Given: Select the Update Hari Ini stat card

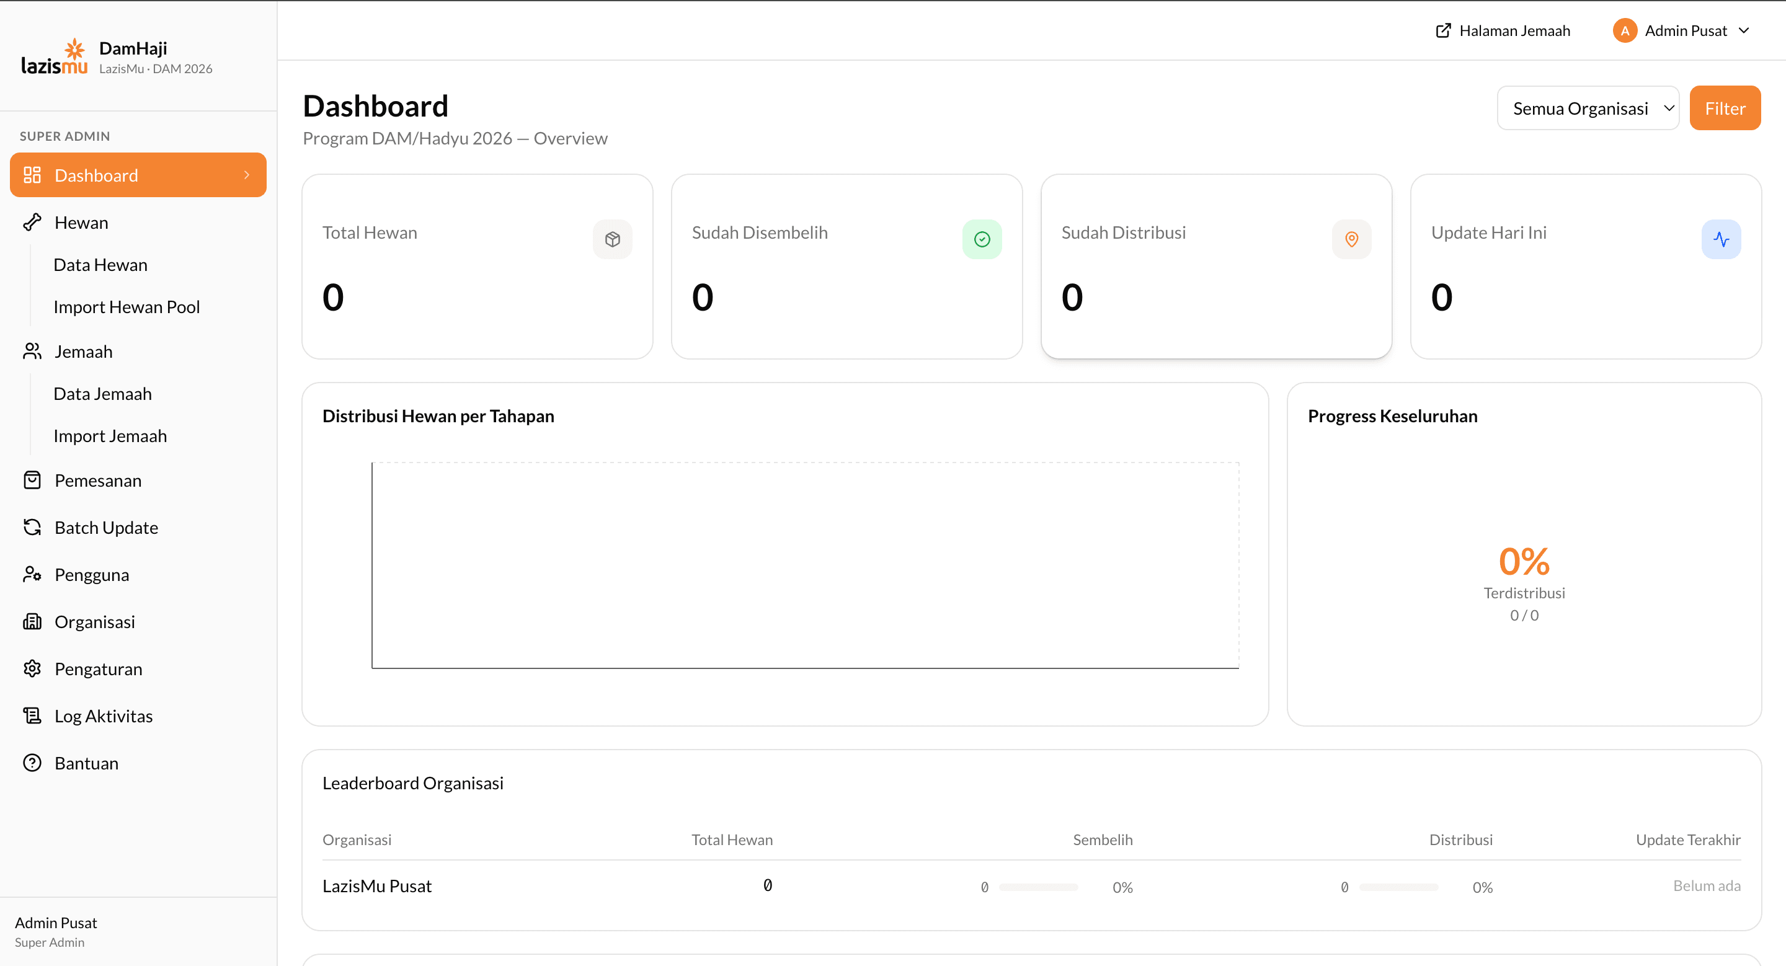Looking at the screenshot, I should [x=1586, y=266].
